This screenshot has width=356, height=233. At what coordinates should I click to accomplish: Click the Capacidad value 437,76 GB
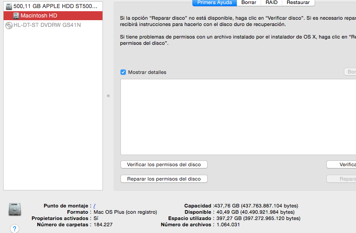256,206
